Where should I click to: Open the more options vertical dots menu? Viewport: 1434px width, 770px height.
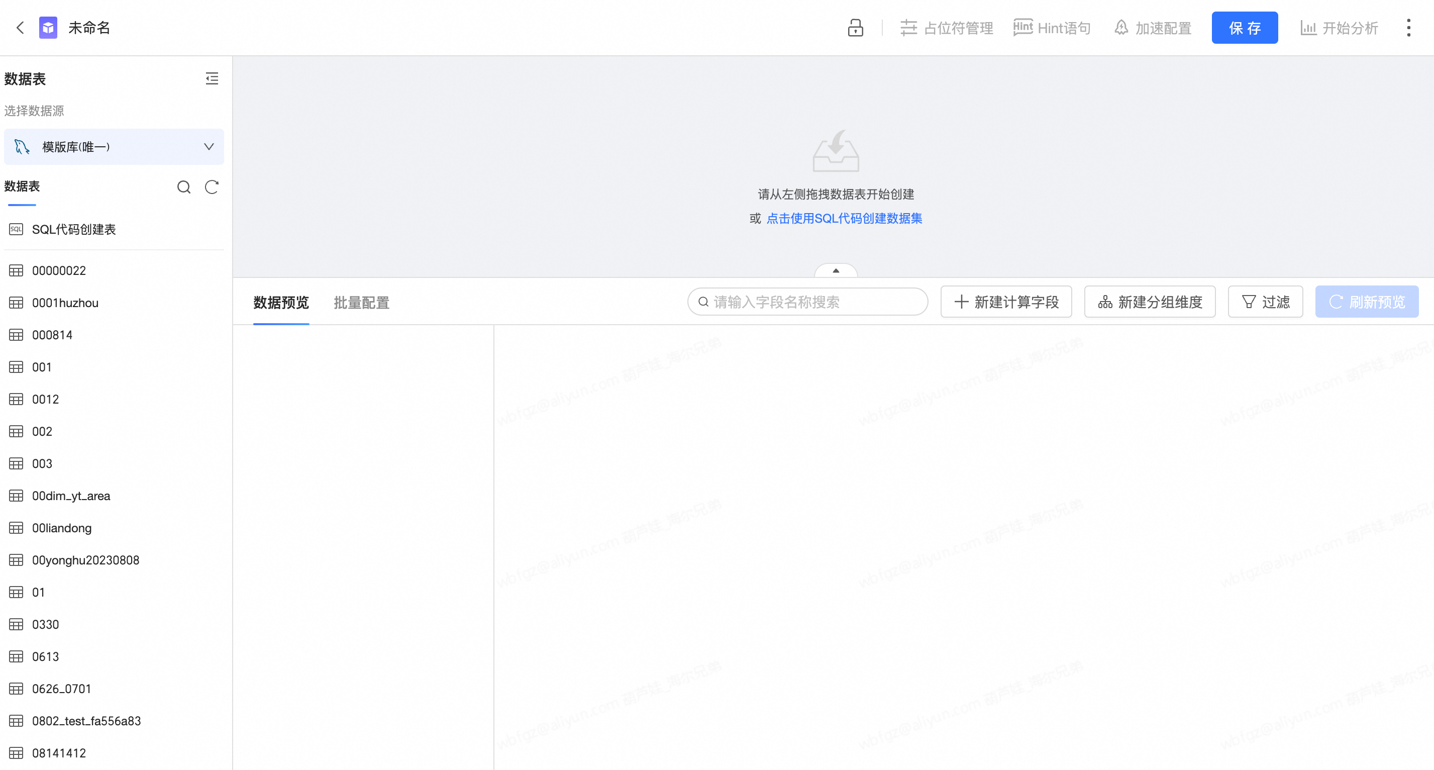tap(1408, 28)
